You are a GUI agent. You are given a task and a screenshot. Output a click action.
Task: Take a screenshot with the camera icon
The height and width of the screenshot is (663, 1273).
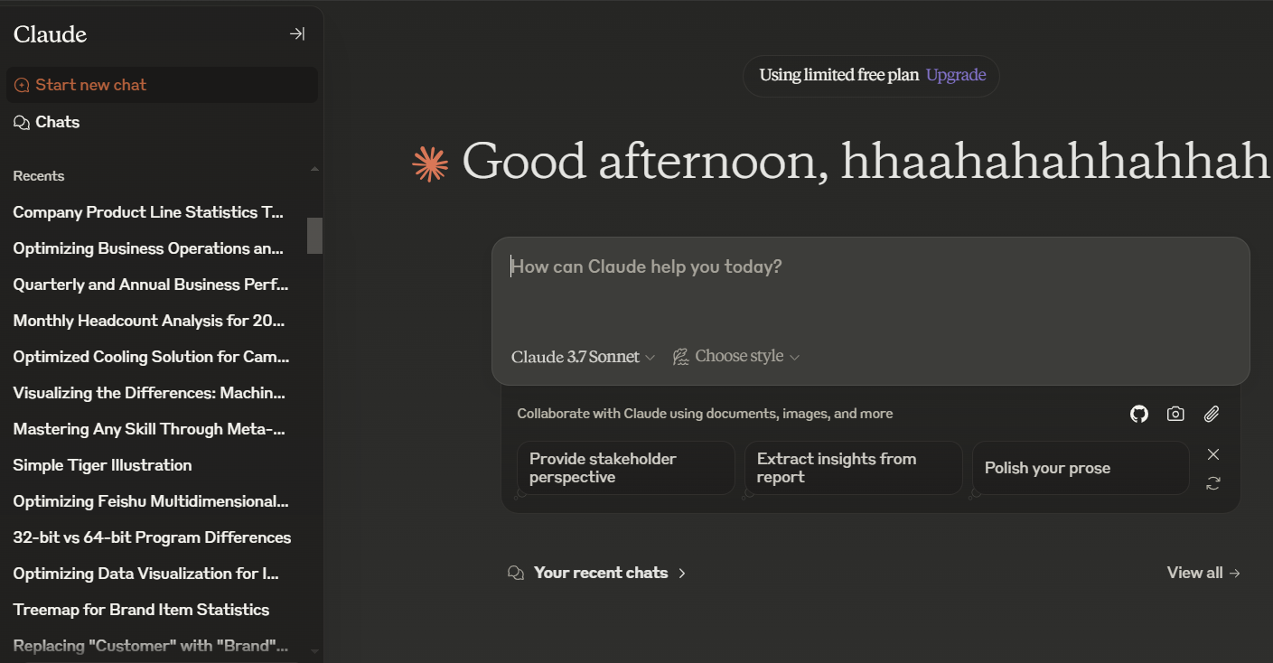(1175, 414)
